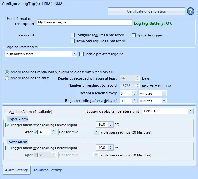Enable Download requires a password

pos(73,41)
